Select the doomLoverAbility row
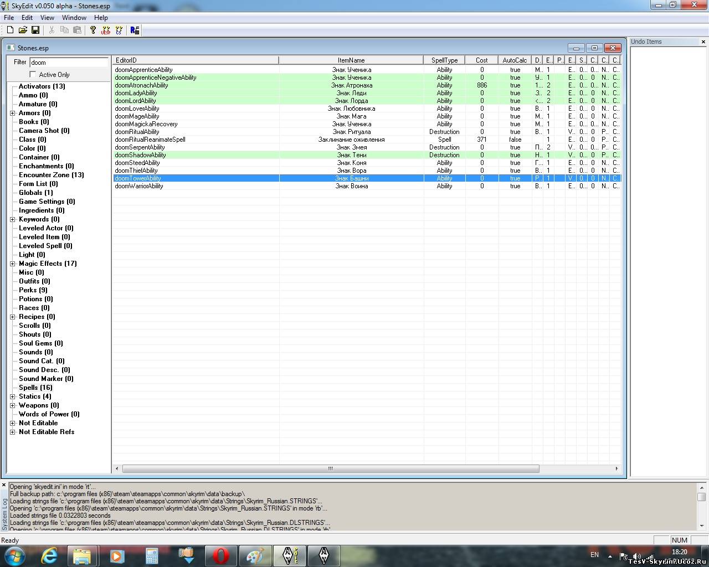 [x=367, y=109]
